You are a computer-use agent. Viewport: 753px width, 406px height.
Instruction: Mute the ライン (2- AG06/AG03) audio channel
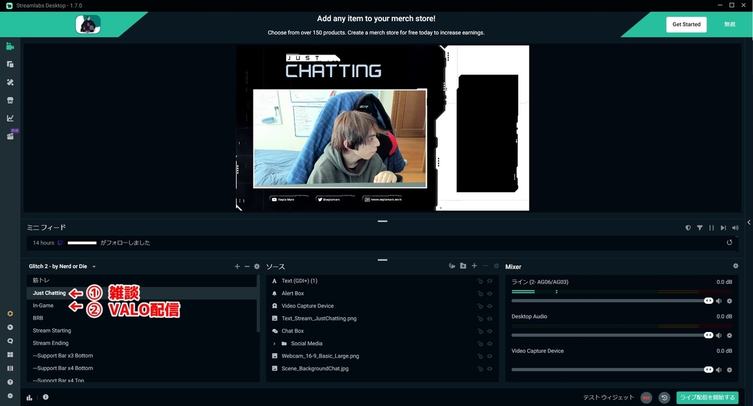click(x=719, y=301)
